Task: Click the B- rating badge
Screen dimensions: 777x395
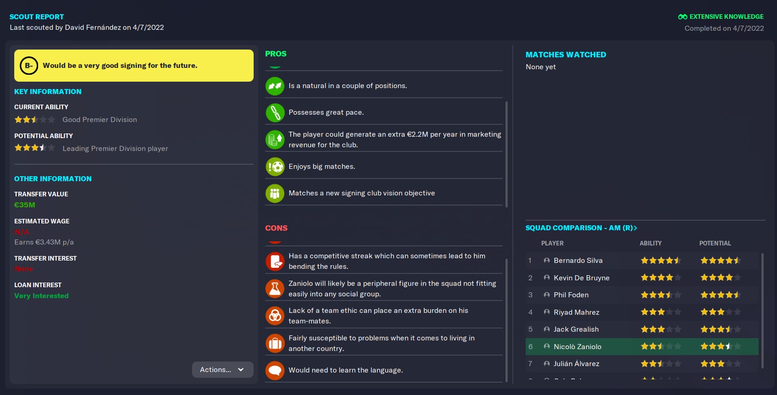Action: click(x=28, y=66)
